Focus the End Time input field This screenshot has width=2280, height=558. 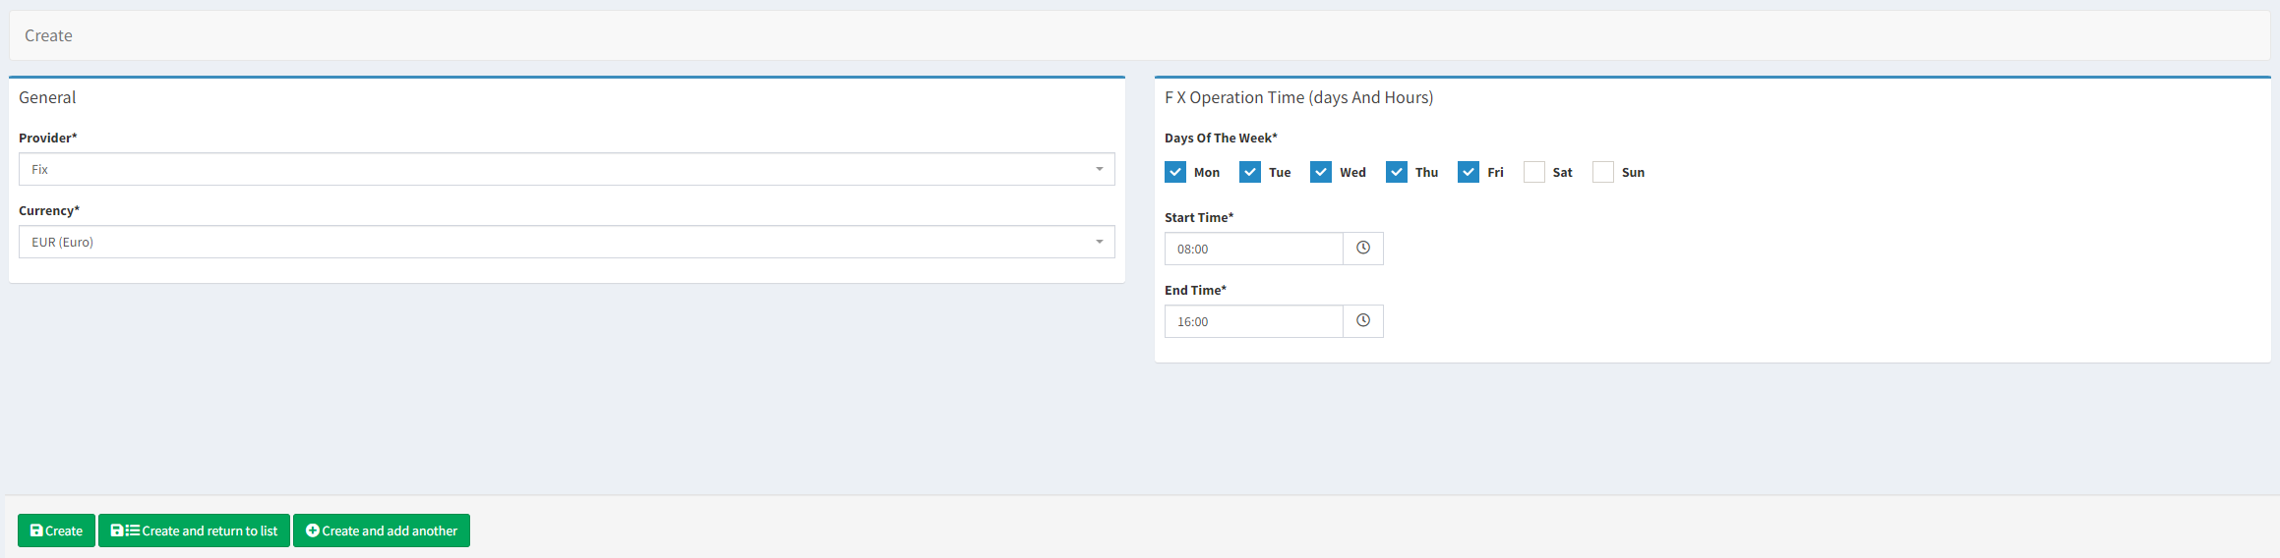point(1253,321)
